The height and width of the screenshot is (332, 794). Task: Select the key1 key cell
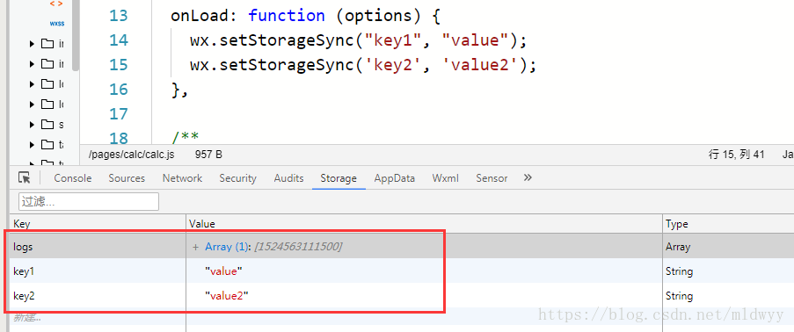98,271
